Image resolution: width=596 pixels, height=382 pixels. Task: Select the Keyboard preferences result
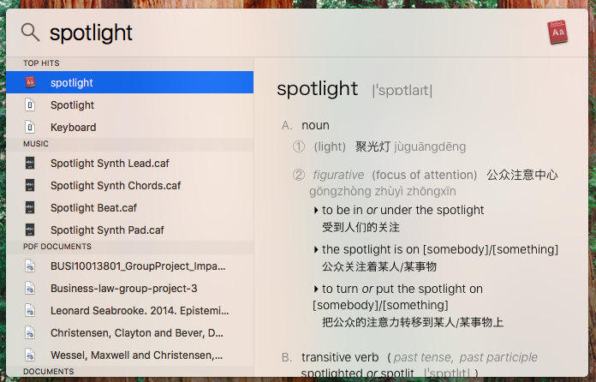[x=129, y=127]
